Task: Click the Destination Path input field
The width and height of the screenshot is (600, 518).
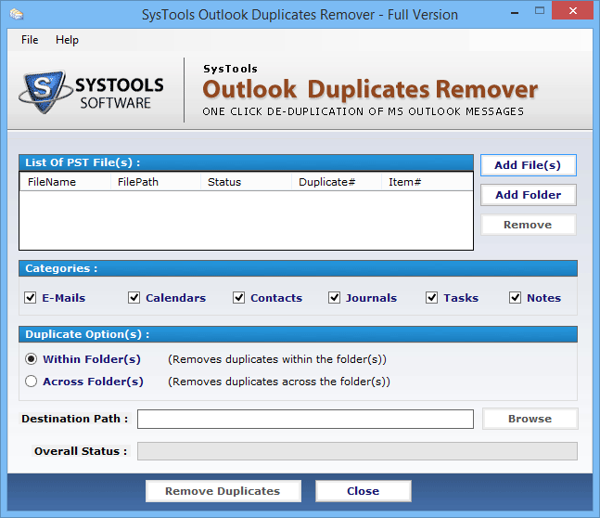Action: (305, 419)
